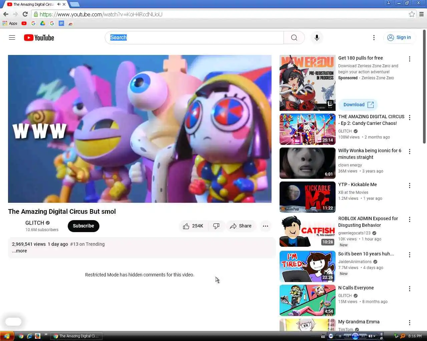The image size is (427, 341).
Task: Open the I'm Tired 22:26 thumbnail
Action: [308, 266]
